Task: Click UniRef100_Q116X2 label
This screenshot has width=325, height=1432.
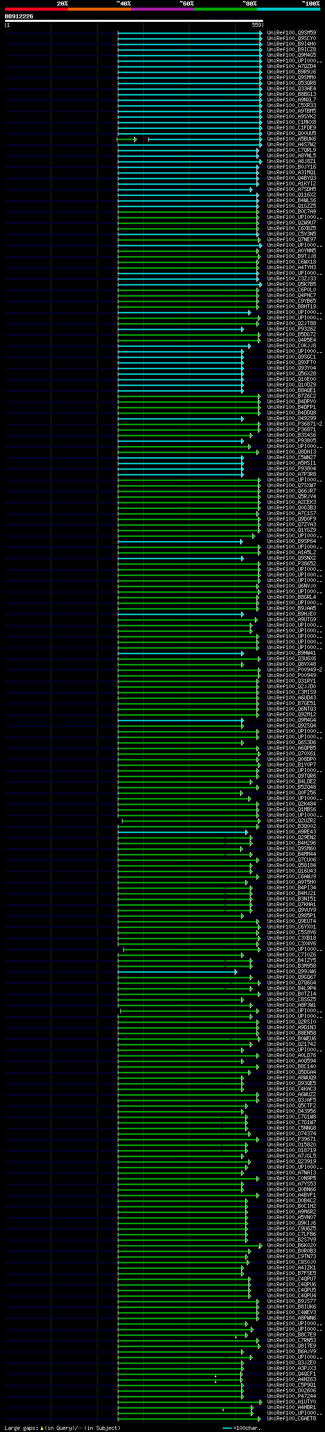Action: (291, 195)
